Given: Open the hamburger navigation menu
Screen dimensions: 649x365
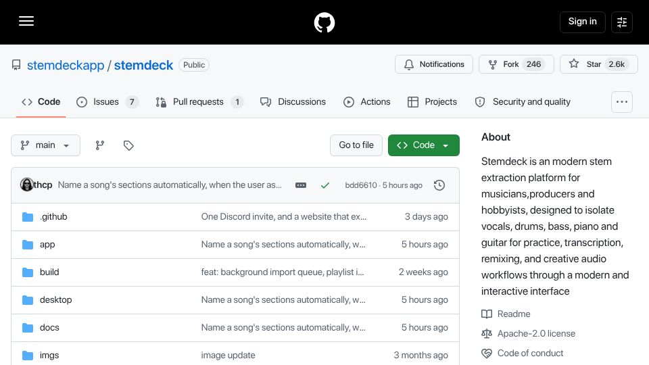Looking at the screenshot, I should (26, 21).
